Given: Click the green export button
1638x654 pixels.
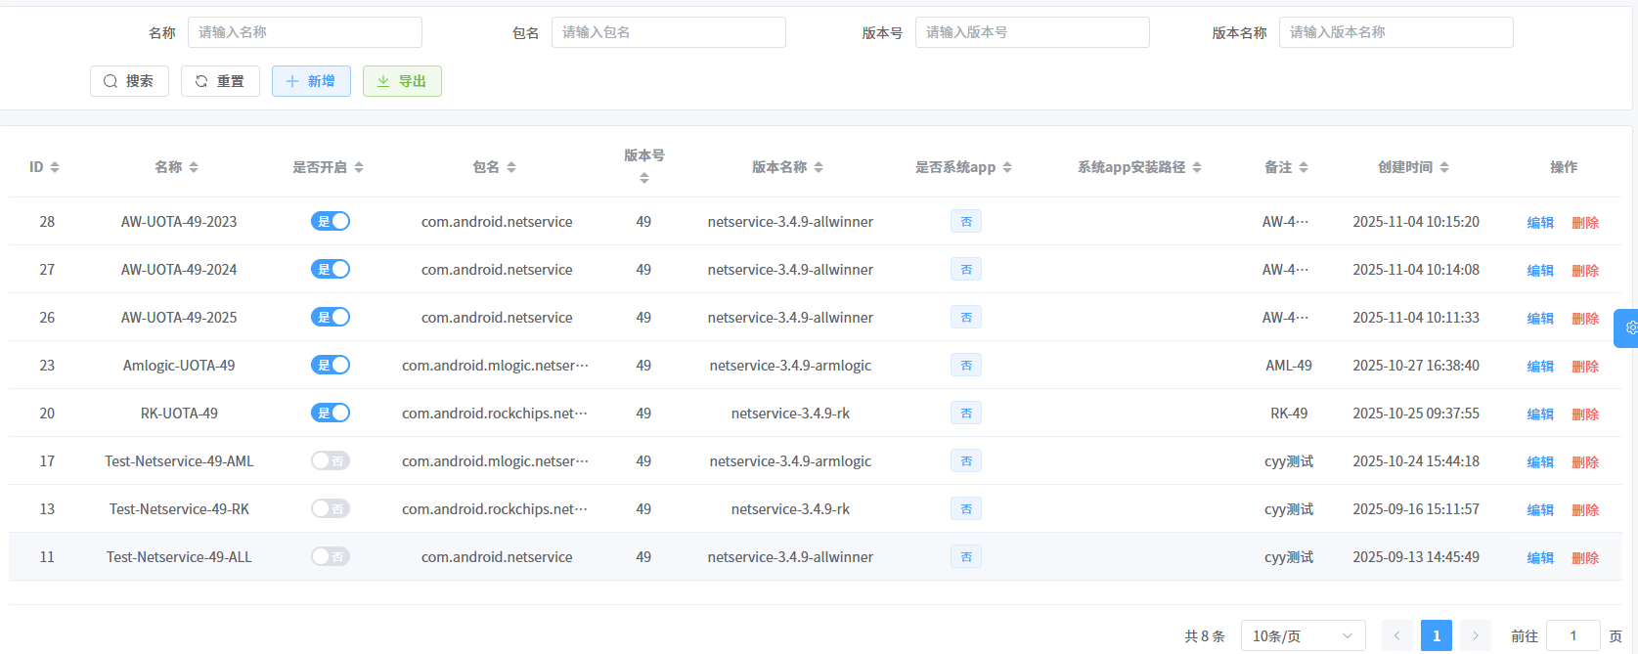Looking at the screenshot, I should pos(402,81).
